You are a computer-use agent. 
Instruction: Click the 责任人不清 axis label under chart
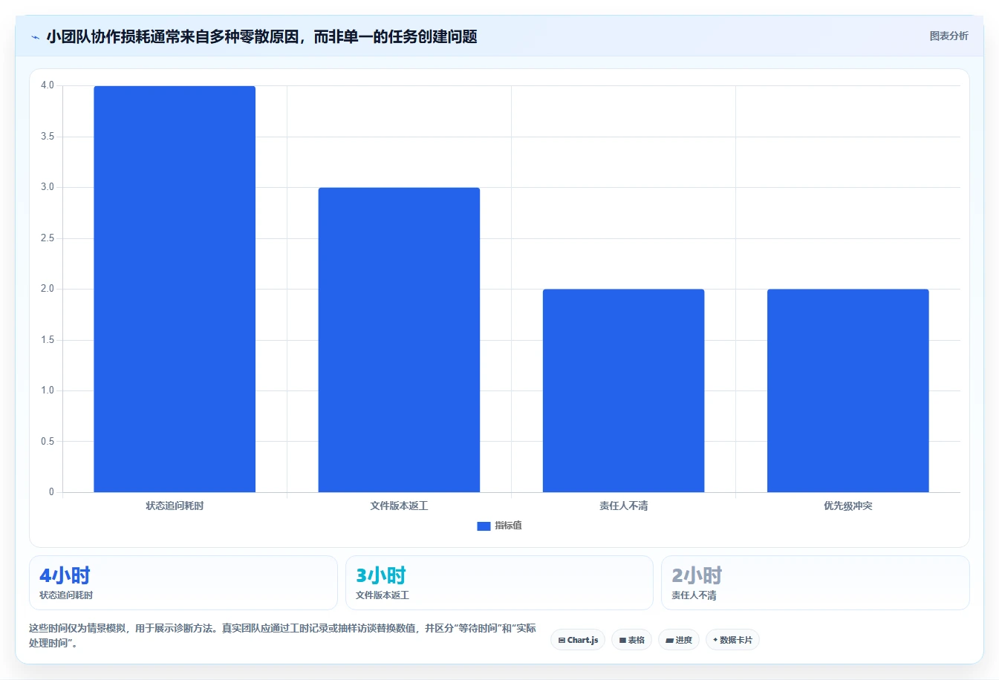[623, 506]
